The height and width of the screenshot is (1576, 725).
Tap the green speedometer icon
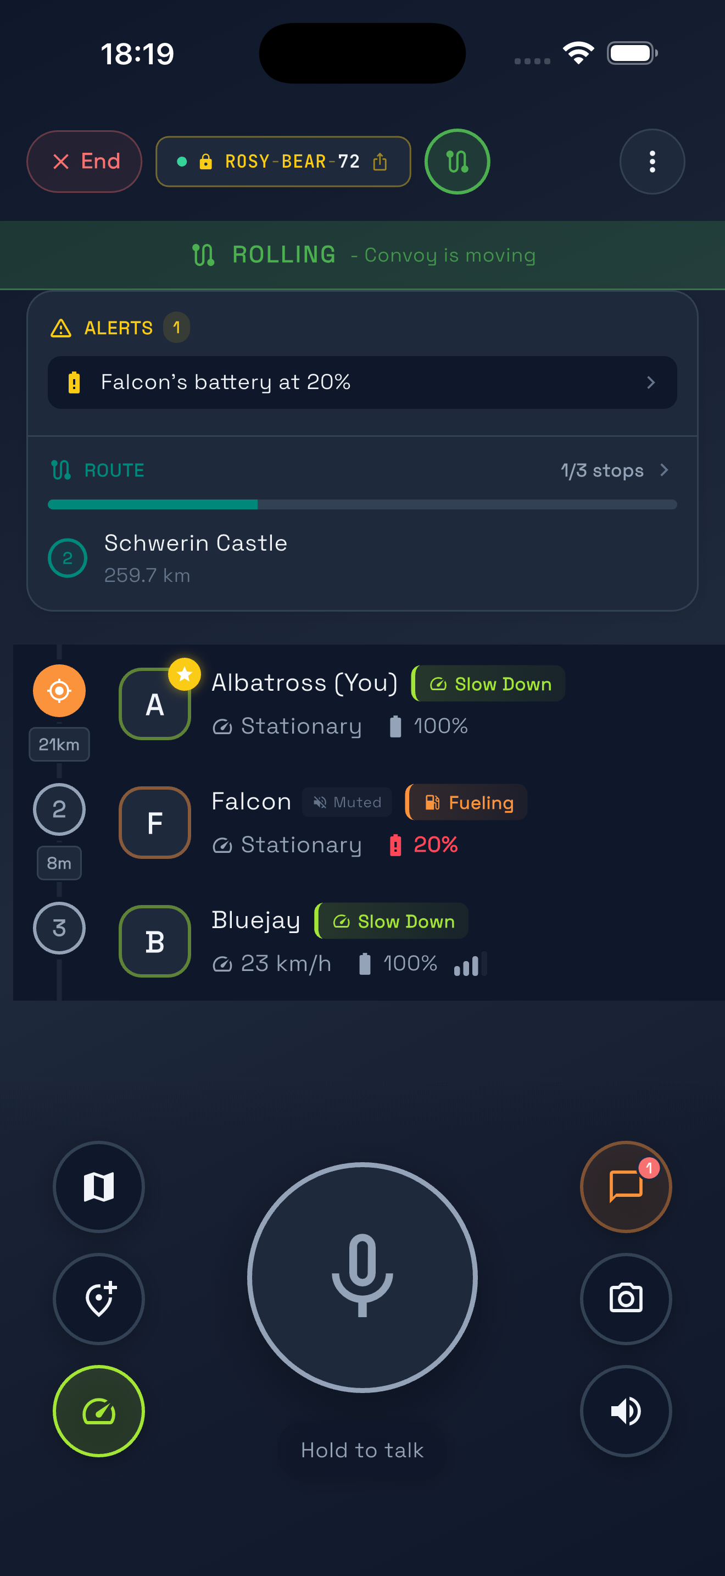(x=98, y=1411)
